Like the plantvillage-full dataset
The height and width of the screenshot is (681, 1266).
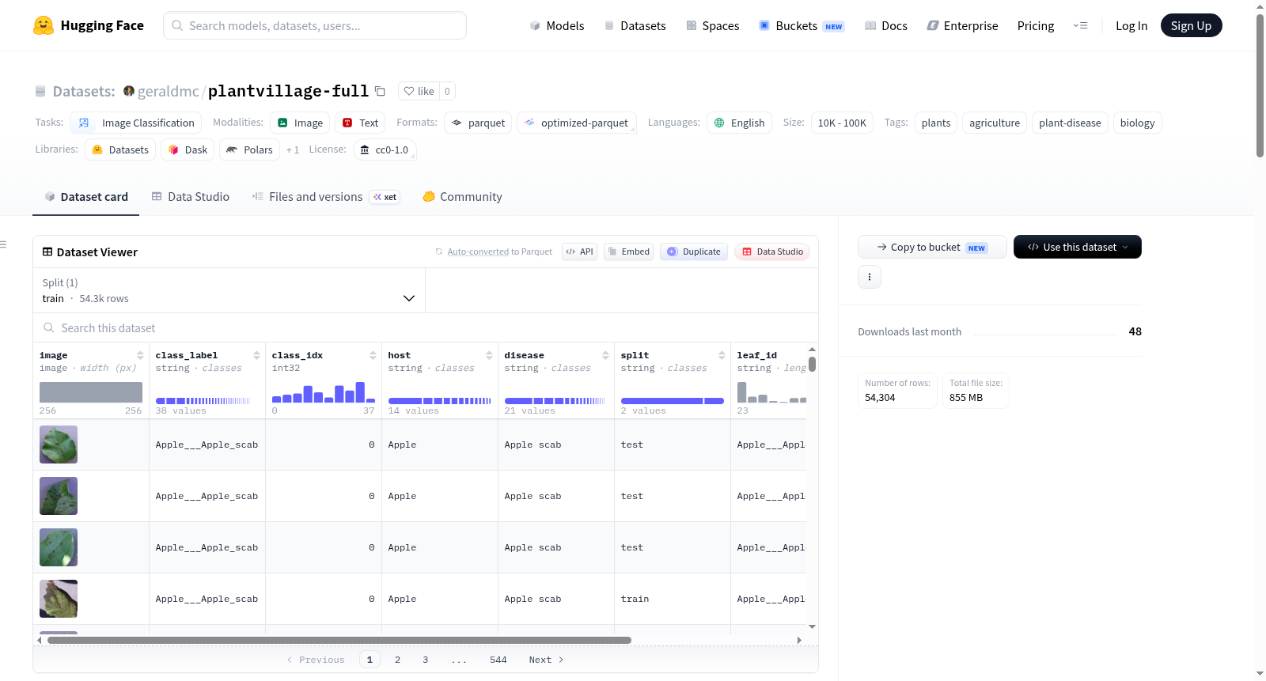point(419,91)
